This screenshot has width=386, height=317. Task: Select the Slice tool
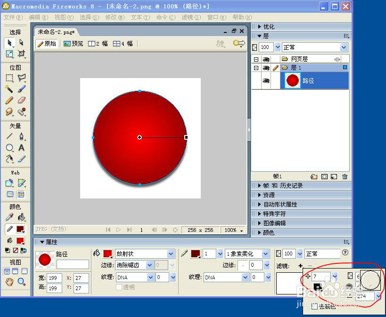21,183
